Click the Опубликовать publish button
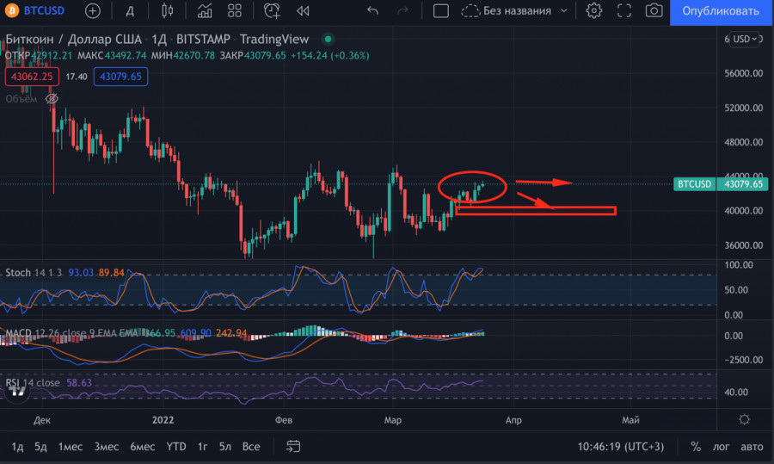 click(721, 11)
